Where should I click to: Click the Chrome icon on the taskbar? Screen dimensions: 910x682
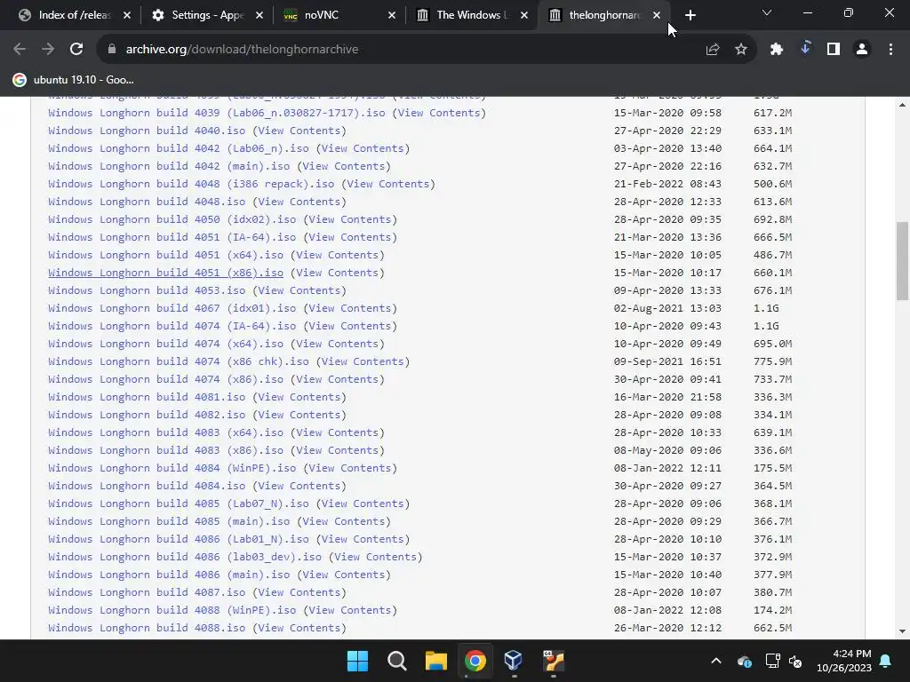tap(475, 661)
